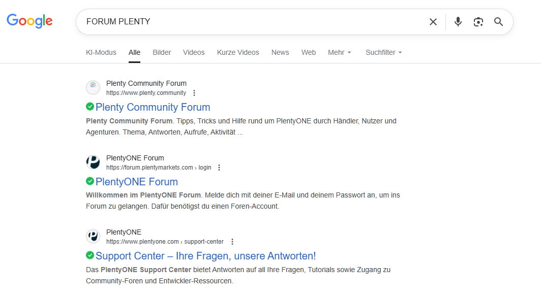Screen dimensions: 541x297
Task: Open the News results tab
Action: tap(280, 52)
